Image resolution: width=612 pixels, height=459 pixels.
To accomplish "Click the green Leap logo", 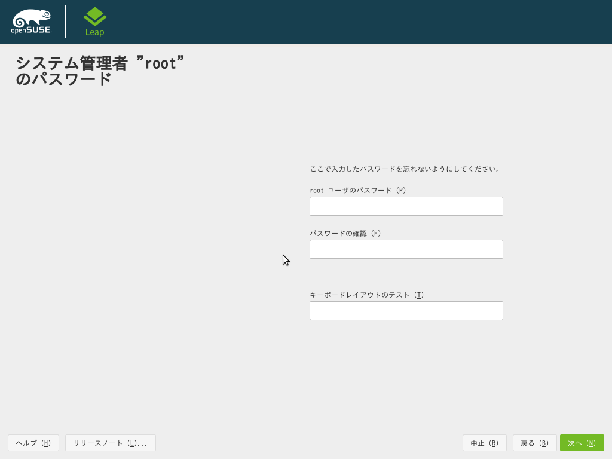I will pos(95,22).
